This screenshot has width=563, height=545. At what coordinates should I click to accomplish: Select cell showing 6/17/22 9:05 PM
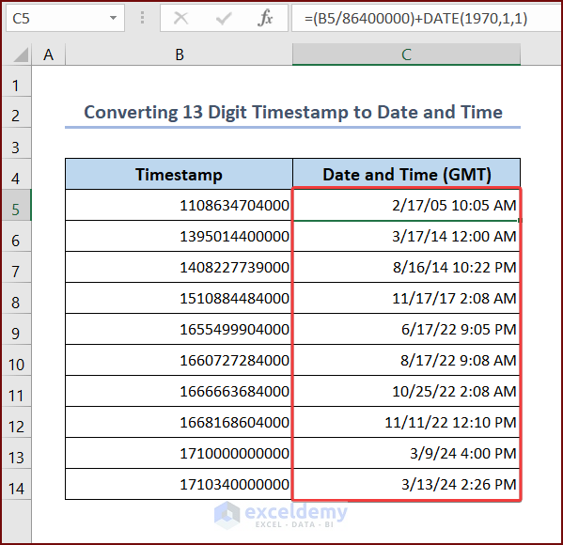click(406, 329)
